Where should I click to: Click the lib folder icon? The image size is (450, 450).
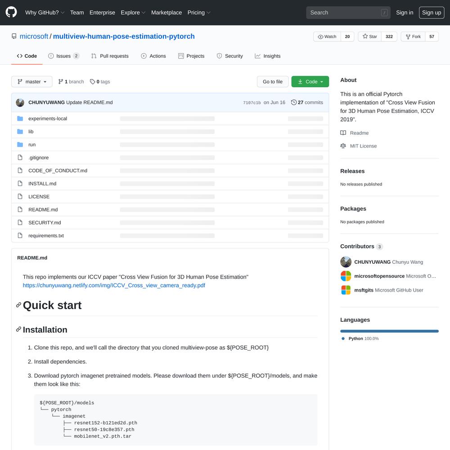tap(20, 131)
